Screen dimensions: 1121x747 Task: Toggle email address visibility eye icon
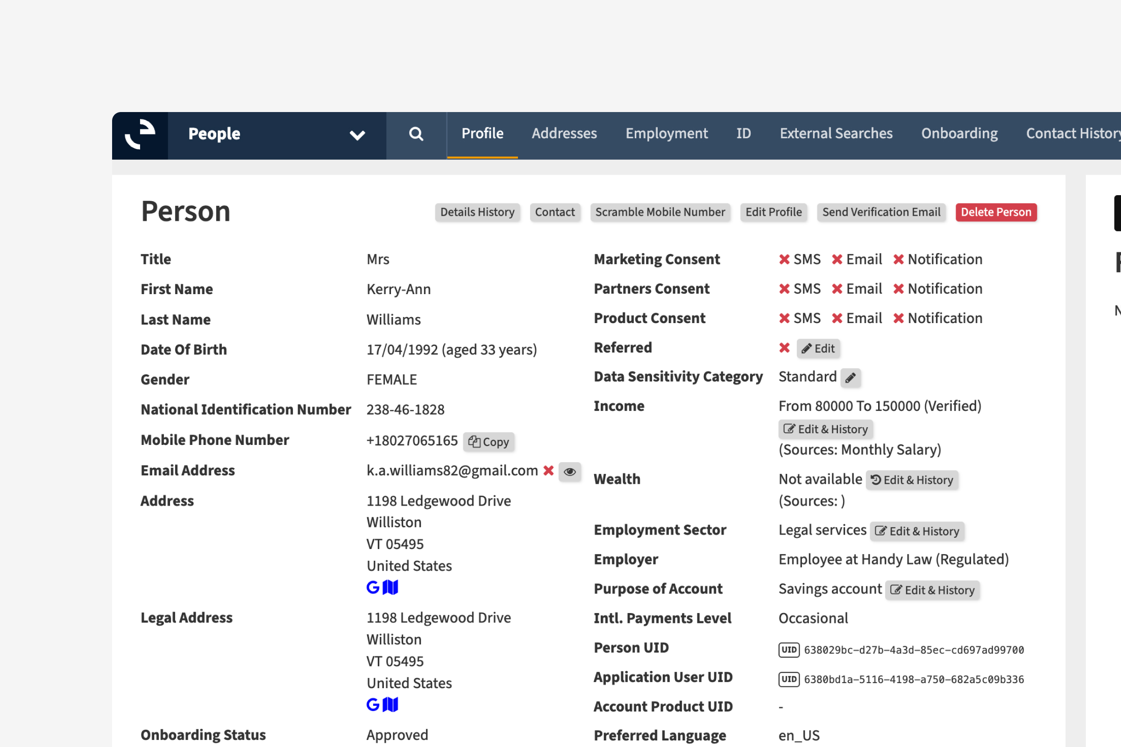click(569, 472)
